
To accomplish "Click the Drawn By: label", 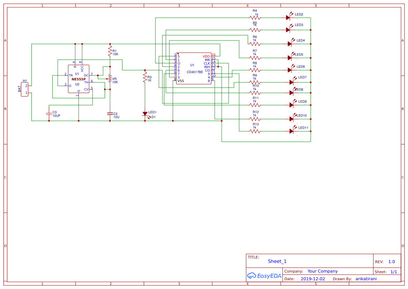I will [x=342, y=279].
